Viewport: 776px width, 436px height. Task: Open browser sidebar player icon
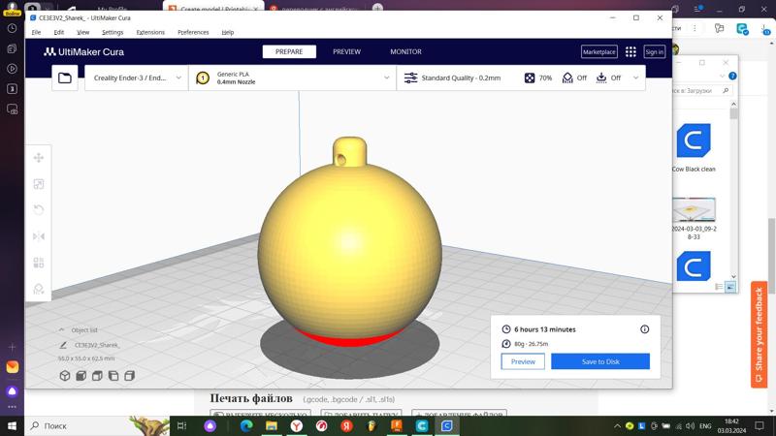coord(12,69)
